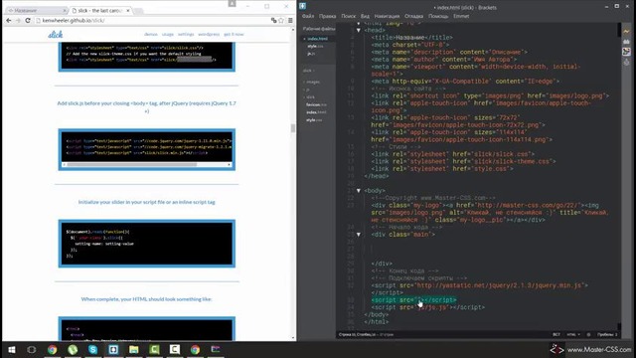Click the new tab button in Chrome
Screen dimensions: 636x358
coord(138,11)
